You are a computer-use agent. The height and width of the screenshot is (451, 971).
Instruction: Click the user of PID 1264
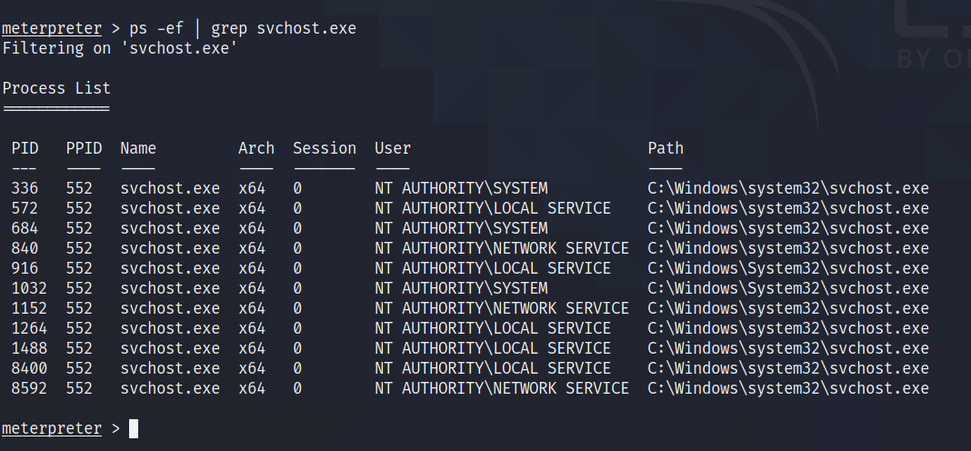pos(493,328)
